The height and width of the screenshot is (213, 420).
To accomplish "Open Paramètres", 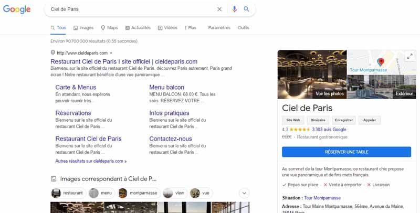I will point(219,28).
